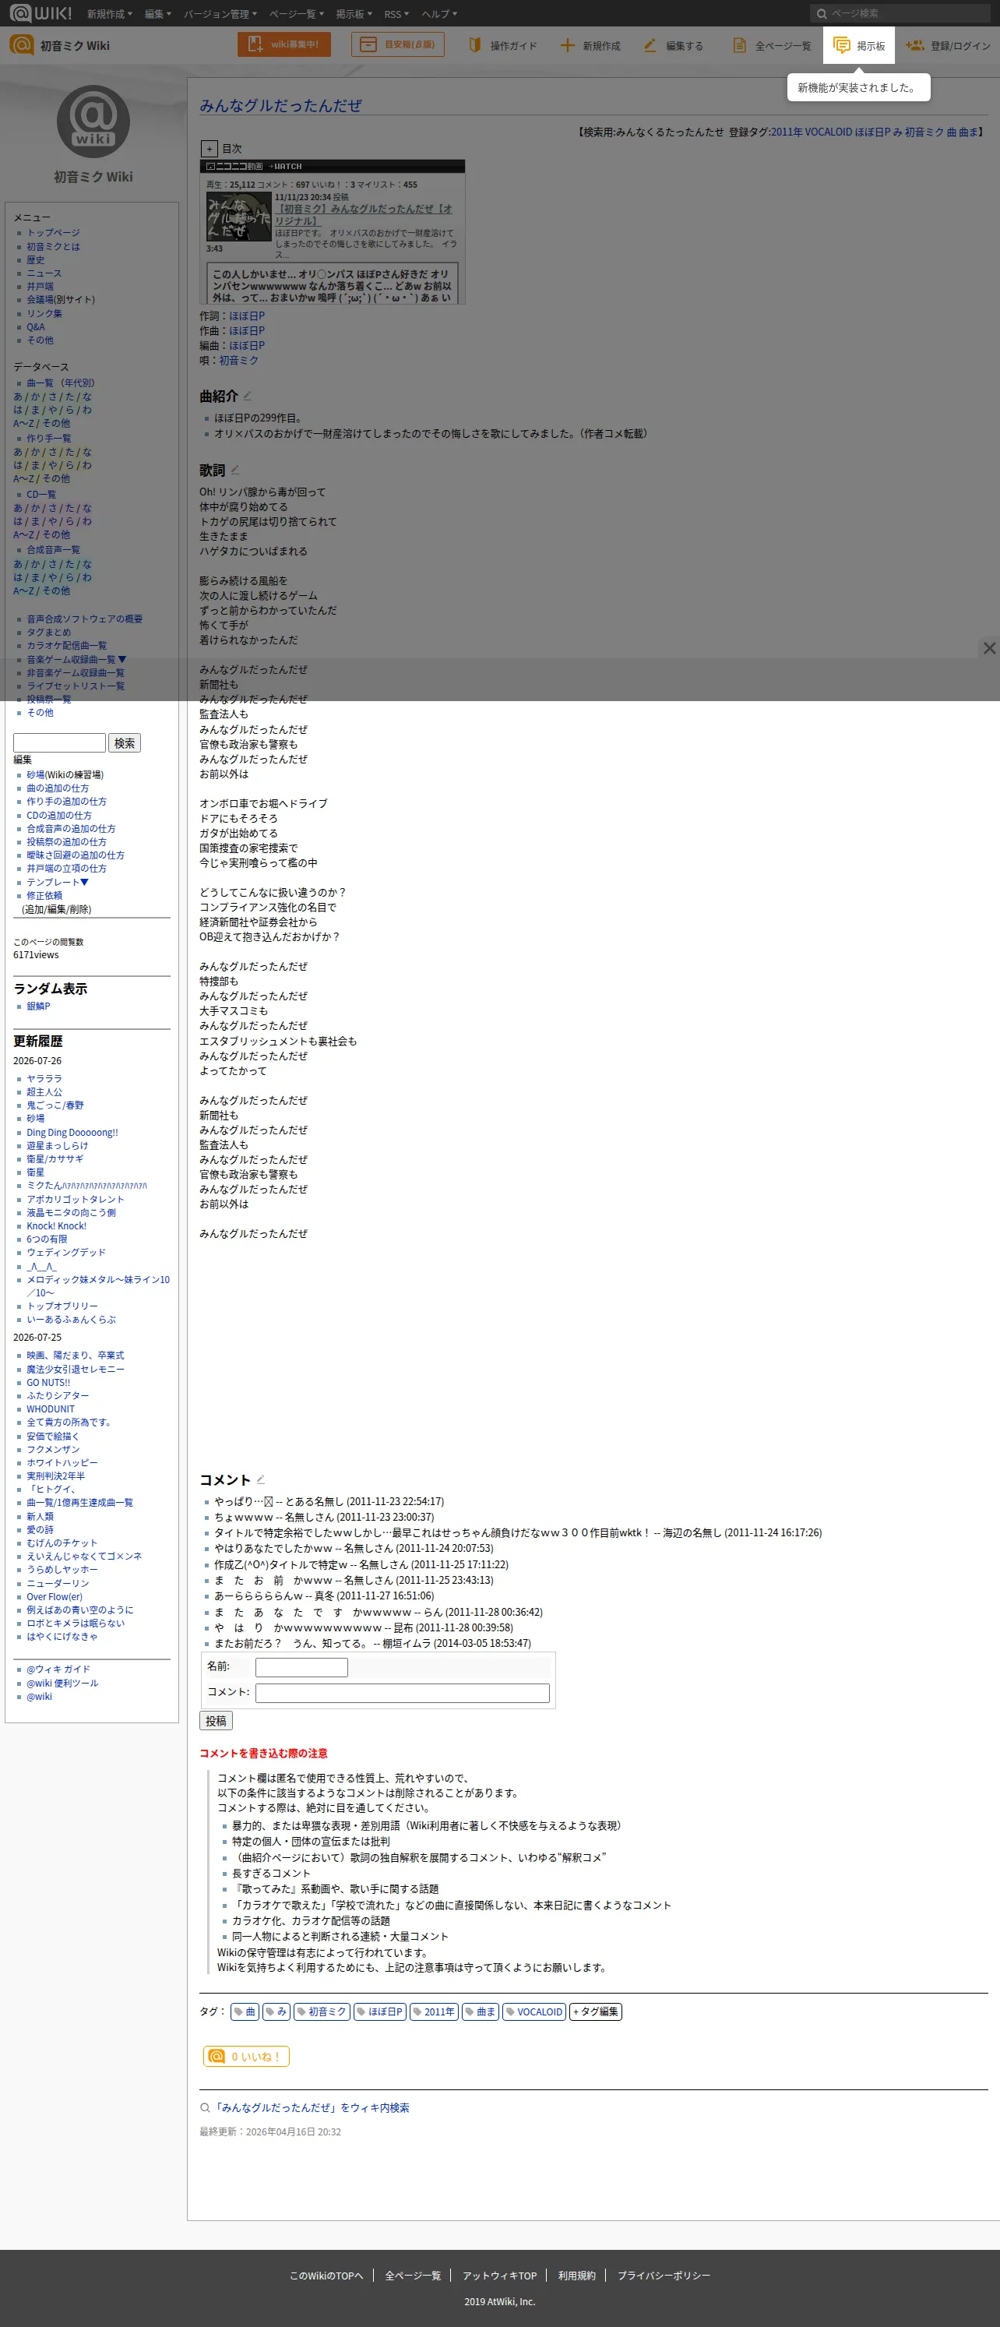Click the 新規作成 plus icon in header
Screen dimensions: 1000x2327
pyautogui.click(x=567, y=45)
